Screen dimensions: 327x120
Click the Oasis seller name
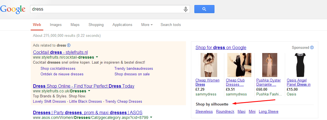(x=291, y=94)
